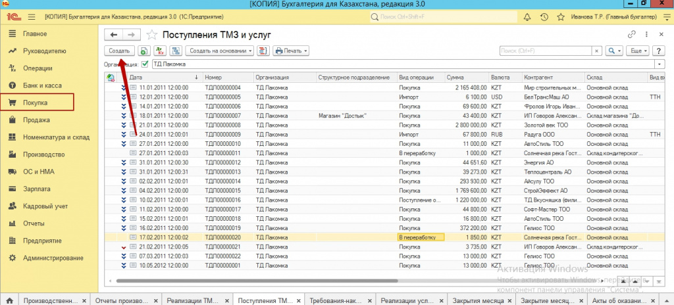This screenshot has height=305, width=674.
Task: Open favorites star in top bar
Action: pyautogui.click(x=561, y=17)
